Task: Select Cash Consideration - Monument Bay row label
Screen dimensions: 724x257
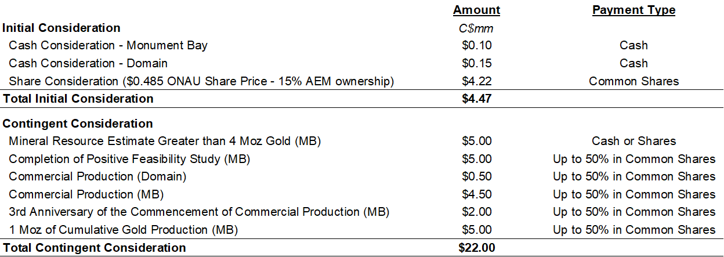Action: (108, 45)
